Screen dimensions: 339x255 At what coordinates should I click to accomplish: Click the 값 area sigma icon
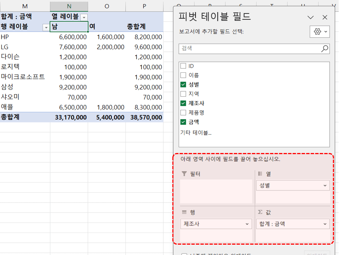(260, 212)
